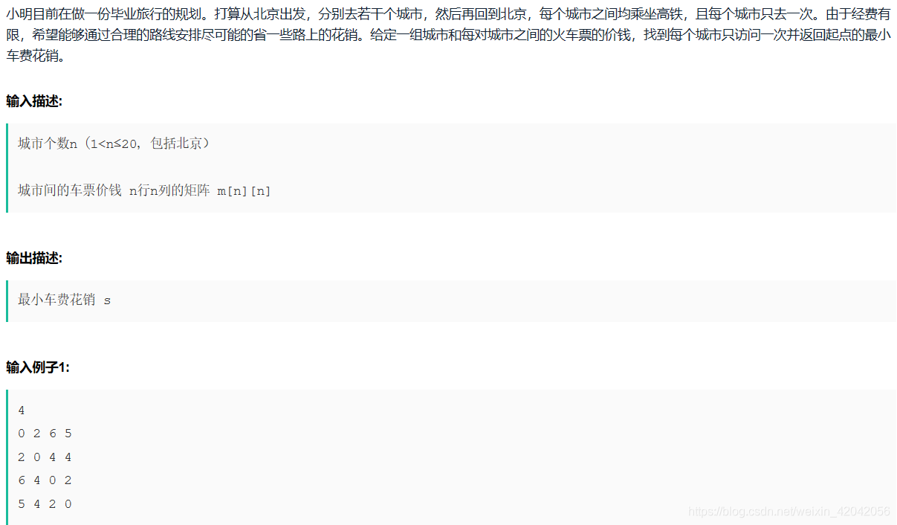The height and width of the screenshot is (525, 897).
Task: Click the line stating 城市个数n range
Action: [x=114, y=144]
